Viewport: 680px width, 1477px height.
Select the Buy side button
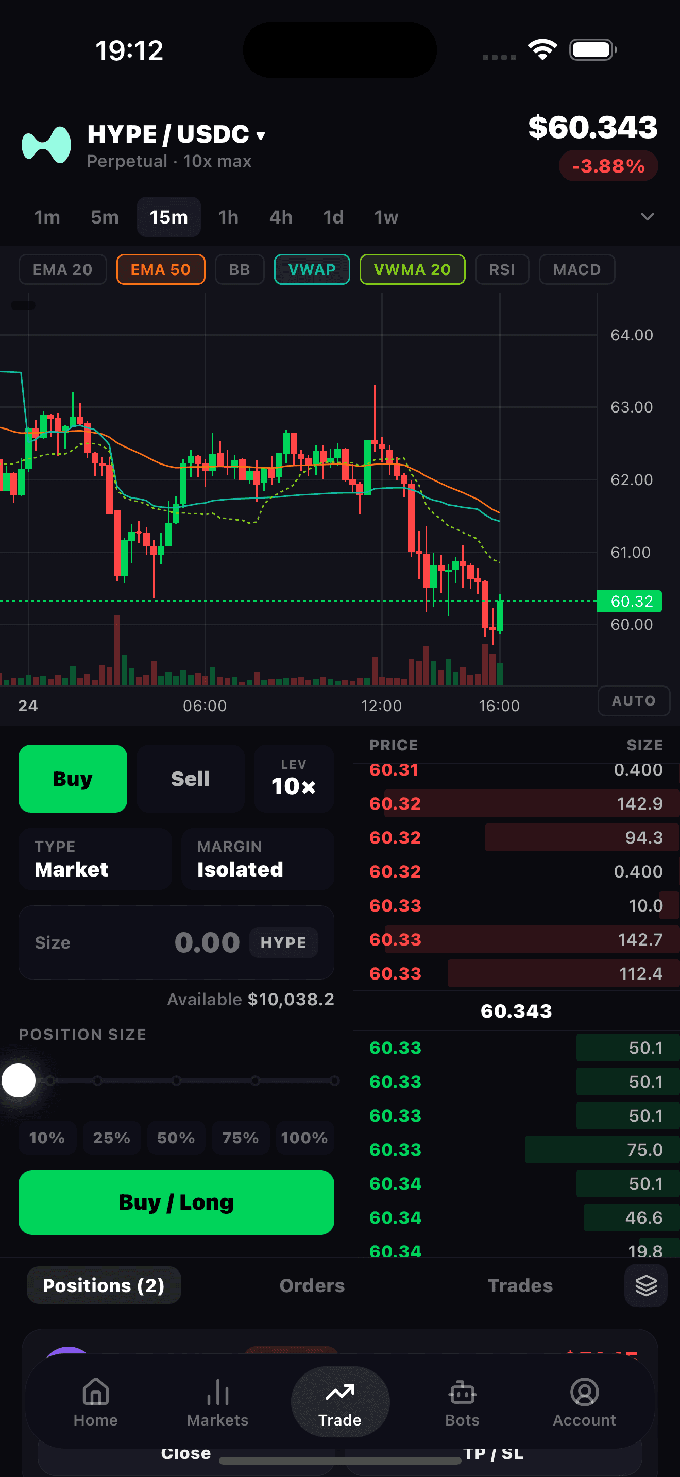click(x=73, y=779)
